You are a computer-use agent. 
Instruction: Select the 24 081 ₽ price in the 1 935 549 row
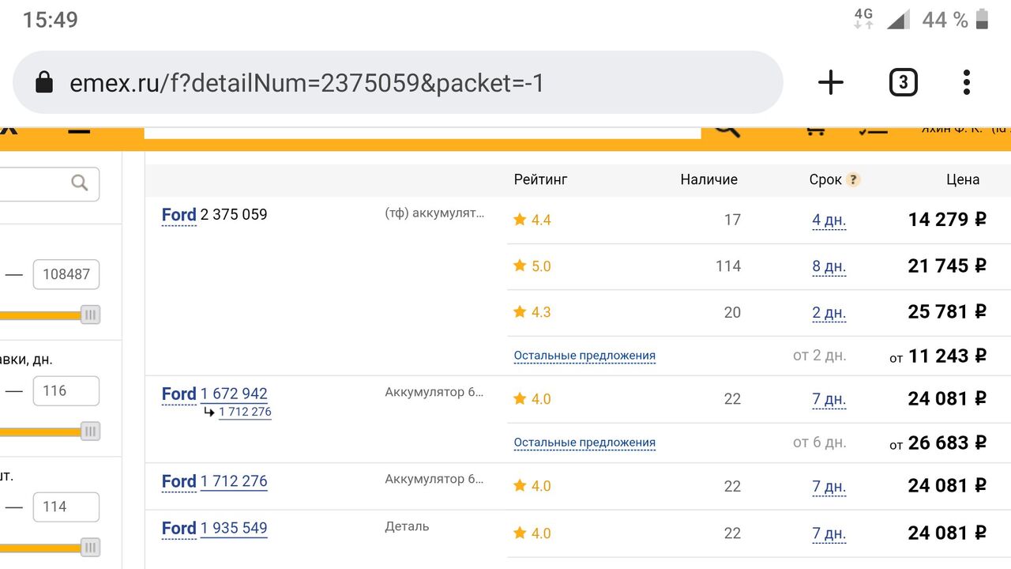tap(947, 533)
